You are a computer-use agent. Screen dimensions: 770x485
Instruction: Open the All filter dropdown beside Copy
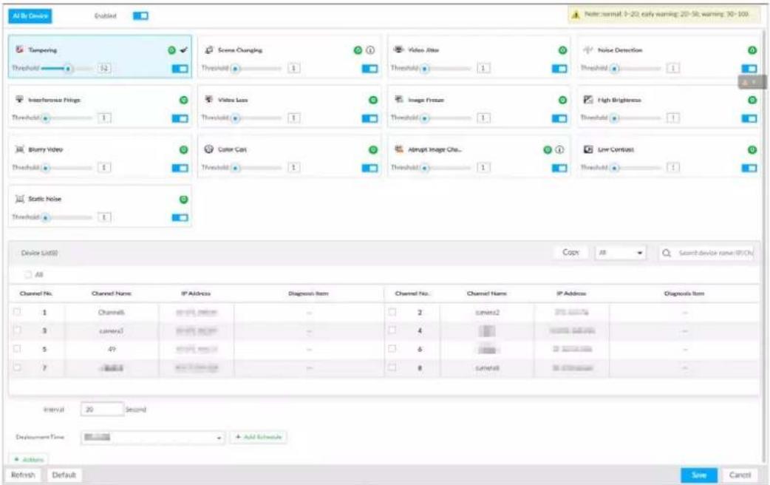[620, 253]
